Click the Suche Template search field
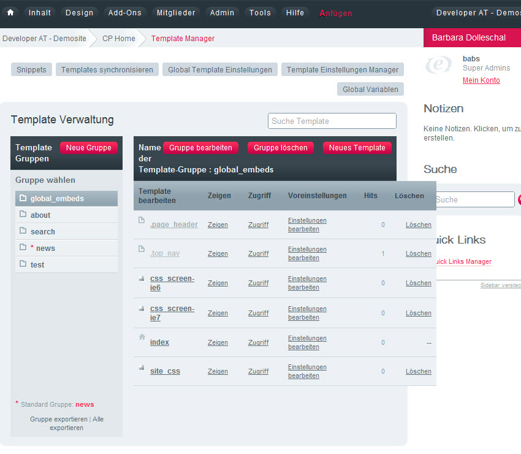 tap(332, 121)
